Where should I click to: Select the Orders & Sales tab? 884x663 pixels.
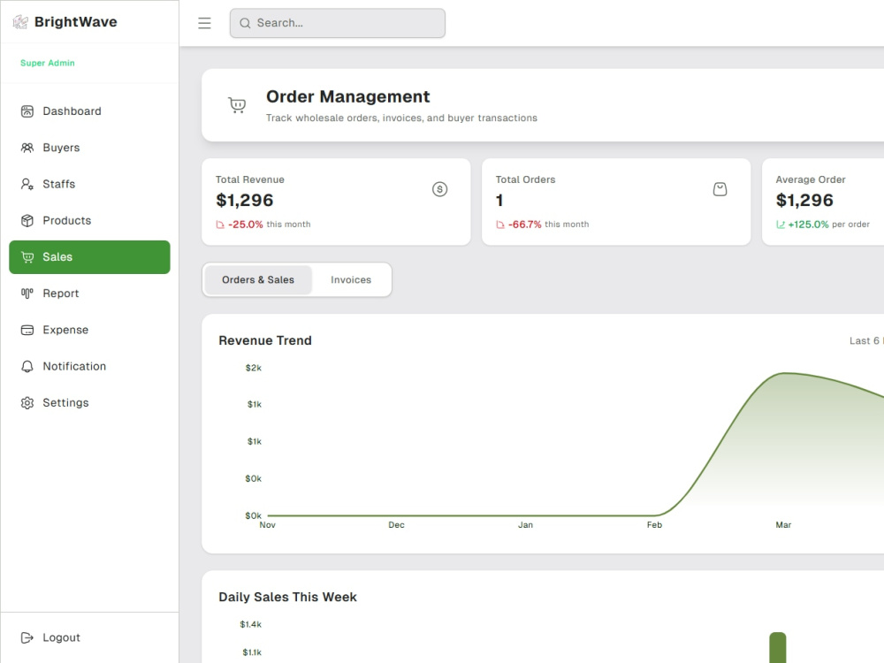pyautogui.click(x=257, y=279)
